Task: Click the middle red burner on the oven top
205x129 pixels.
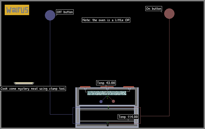Action: point(107,87)
